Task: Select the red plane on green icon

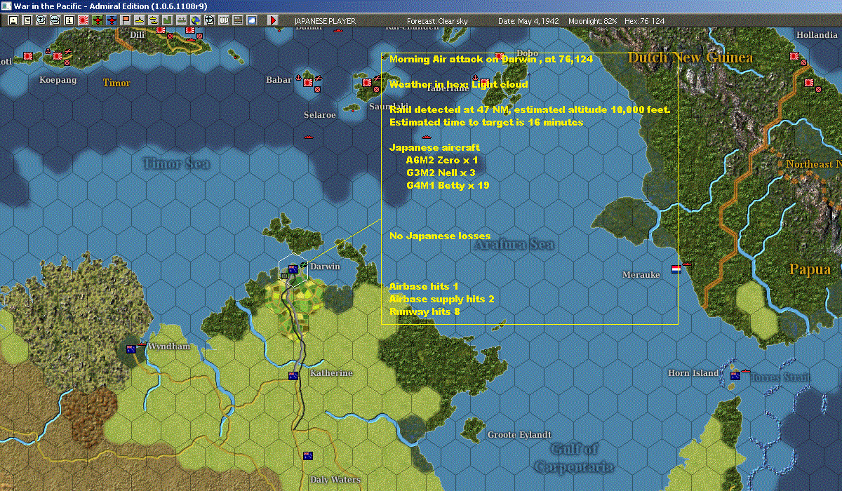Action: (98, 20)
